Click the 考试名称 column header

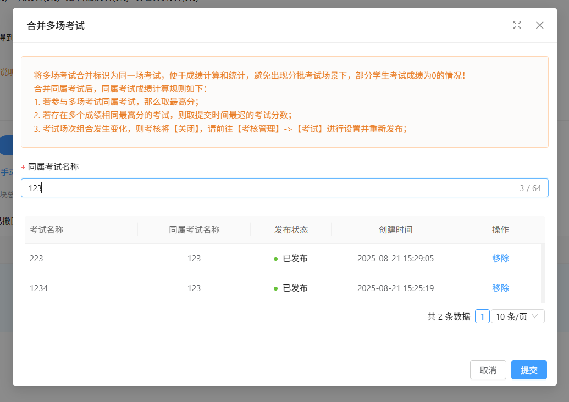47,230
